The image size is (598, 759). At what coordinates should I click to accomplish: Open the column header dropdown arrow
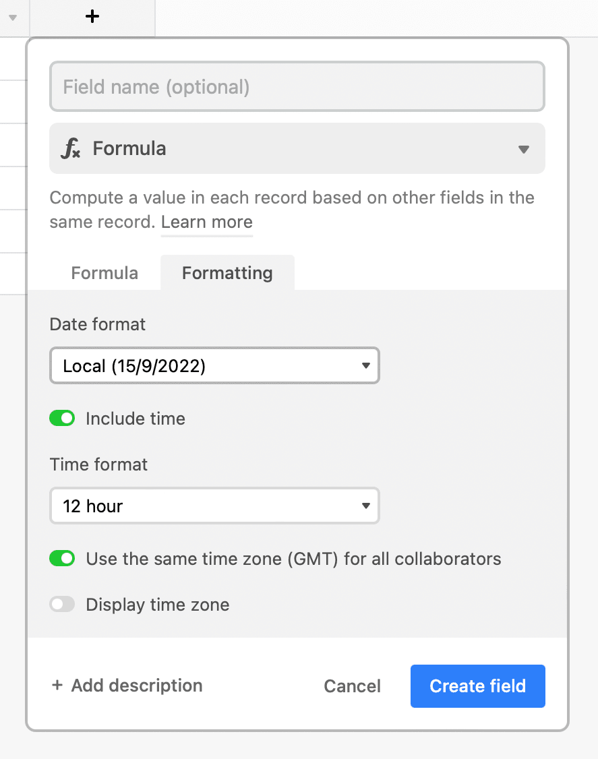[12, 18]
